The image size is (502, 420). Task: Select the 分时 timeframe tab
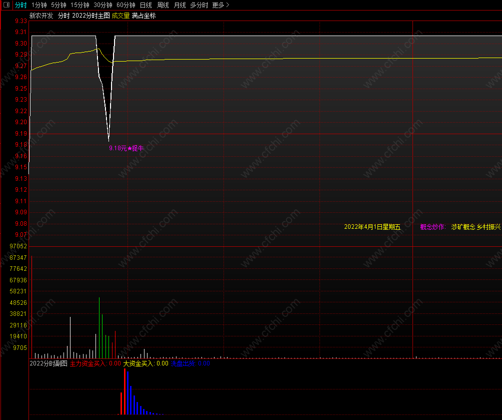(x=21, y=5)
